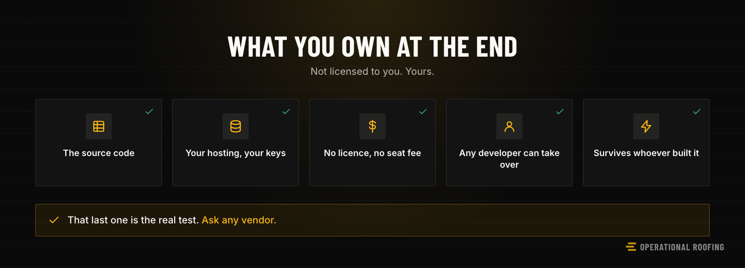This screenshot has width=745, height=268.
Task: Click the Any developer can take over text
Action: click(509, 159)
